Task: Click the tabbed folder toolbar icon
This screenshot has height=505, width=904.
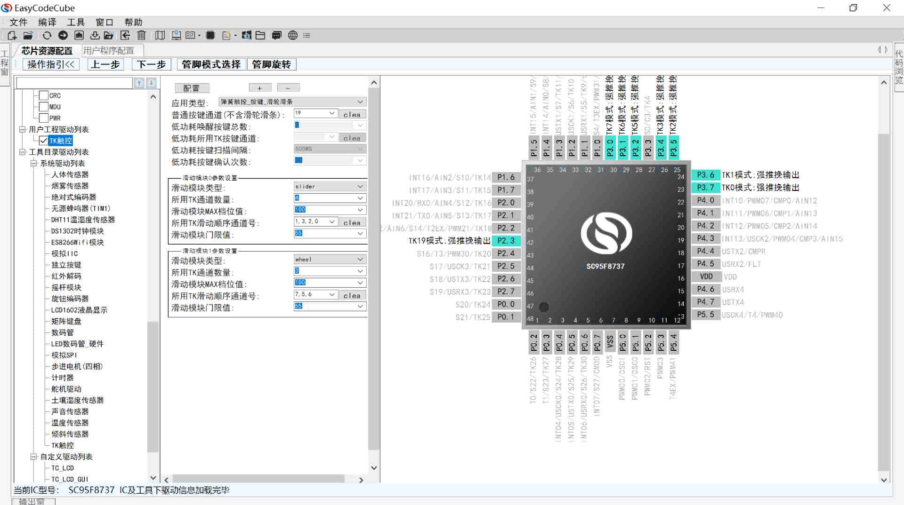Action: click(260, 35)
